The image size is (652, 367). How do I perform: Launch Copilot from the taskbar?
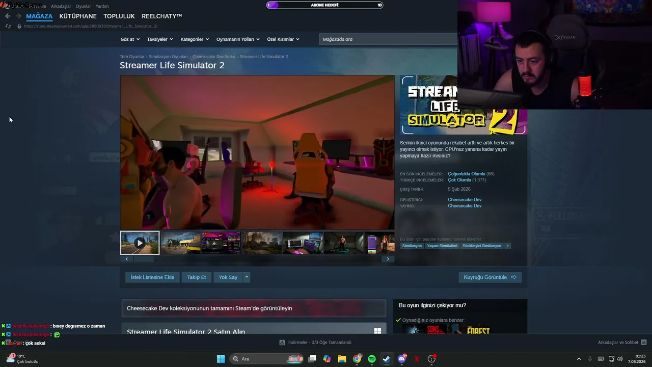pyautogui.click(x=327, y=359)
